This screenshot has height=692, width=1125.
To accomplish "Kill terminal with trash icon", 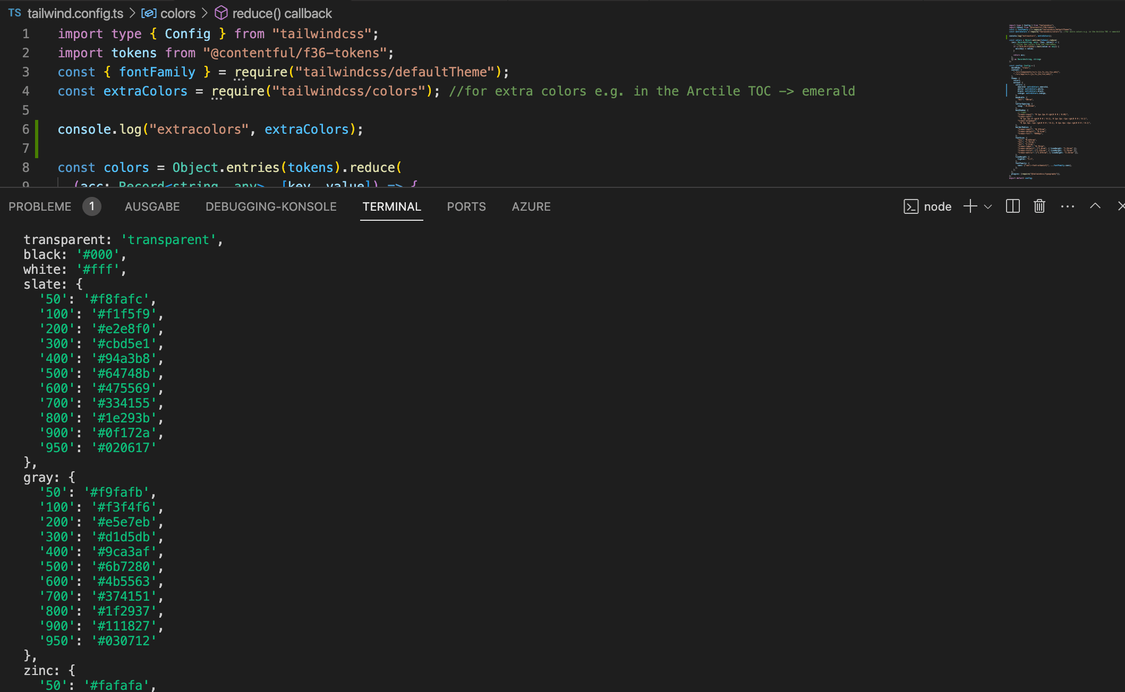I will pos(1039,206).
